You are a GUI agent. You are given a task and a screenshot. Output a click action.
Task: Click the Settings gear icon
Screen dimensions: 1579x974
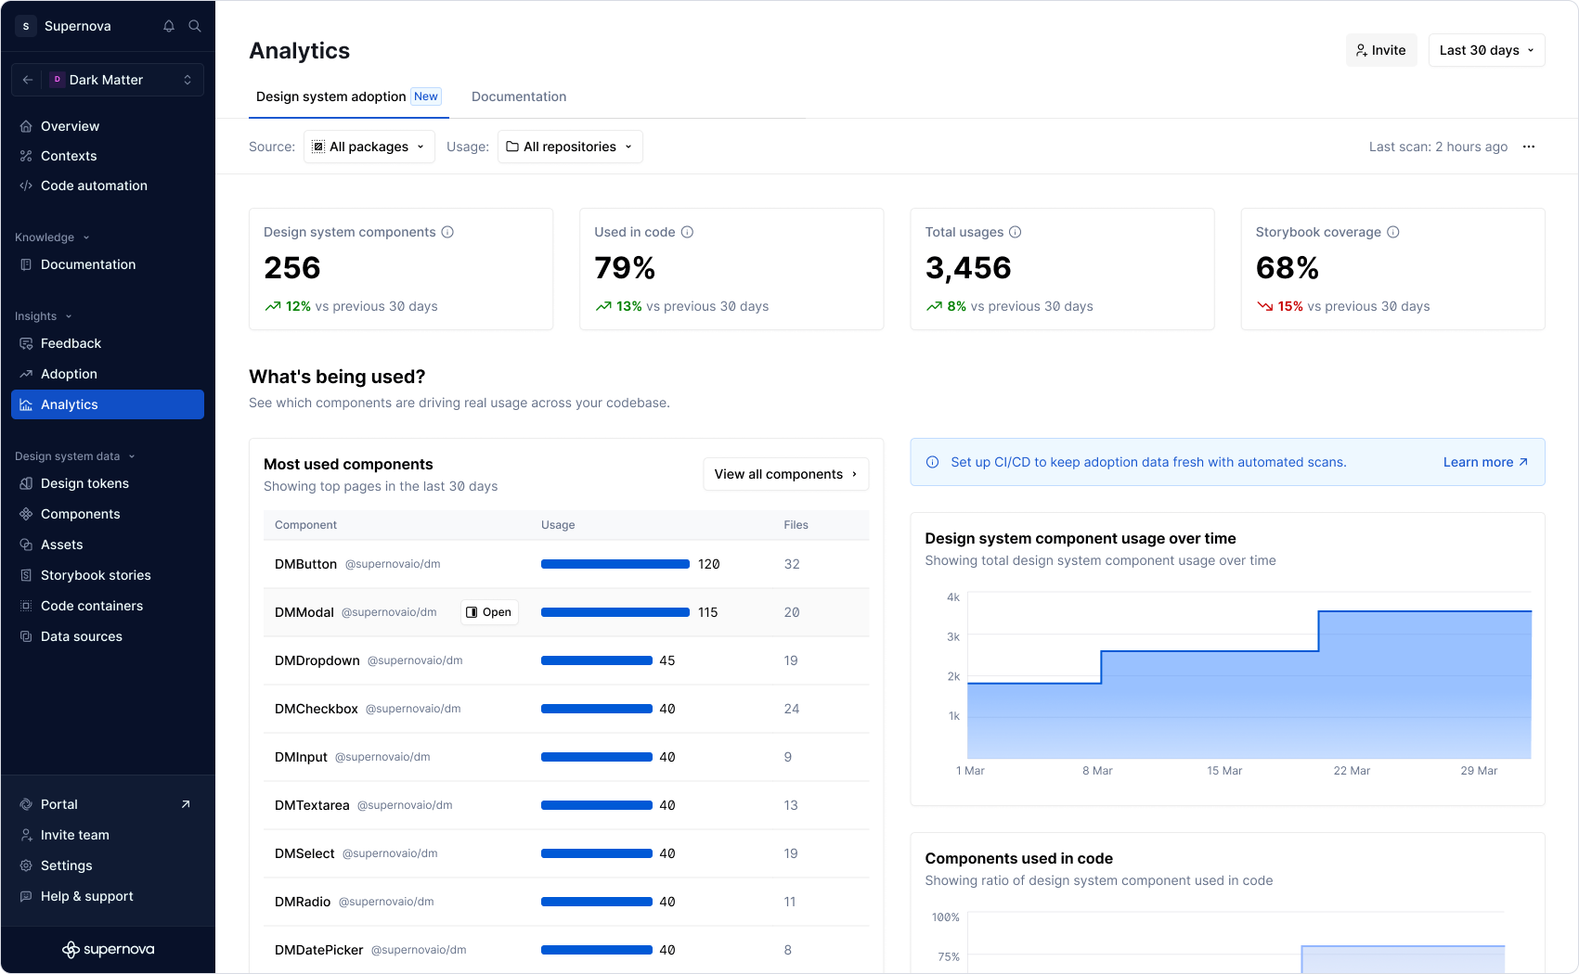26,865
